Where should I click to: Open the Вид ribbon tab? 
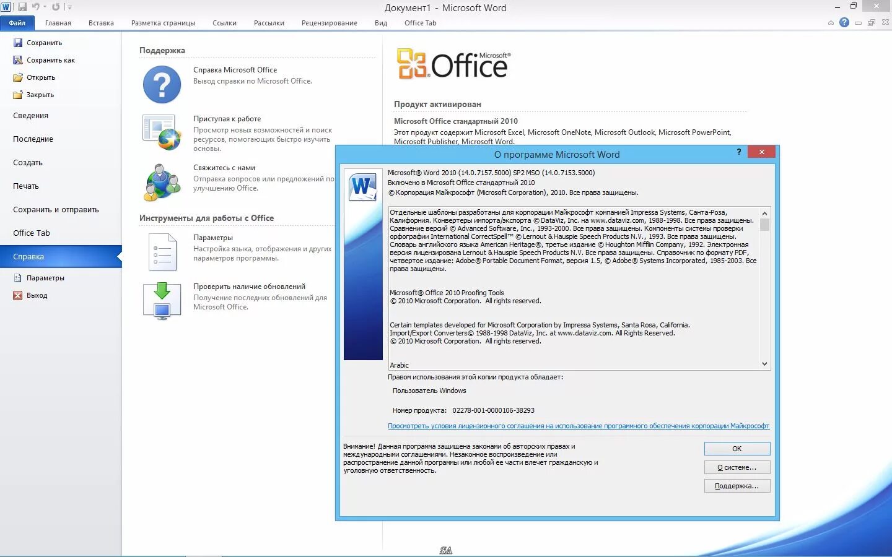pyautogui.click(x=381, y=23)
